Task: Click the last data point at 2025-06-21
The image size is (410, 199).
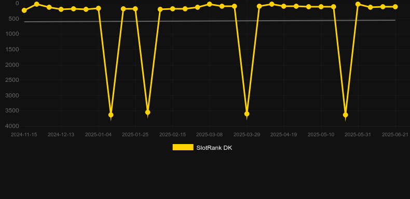Action: pyautogui.click(x=395, y=7)
